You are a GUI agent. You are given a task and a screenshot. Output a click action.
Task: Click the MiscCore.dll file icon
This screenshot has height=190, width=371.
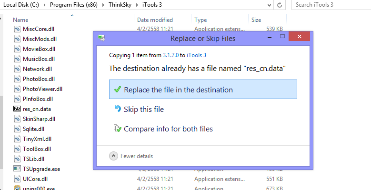(17, 29)
